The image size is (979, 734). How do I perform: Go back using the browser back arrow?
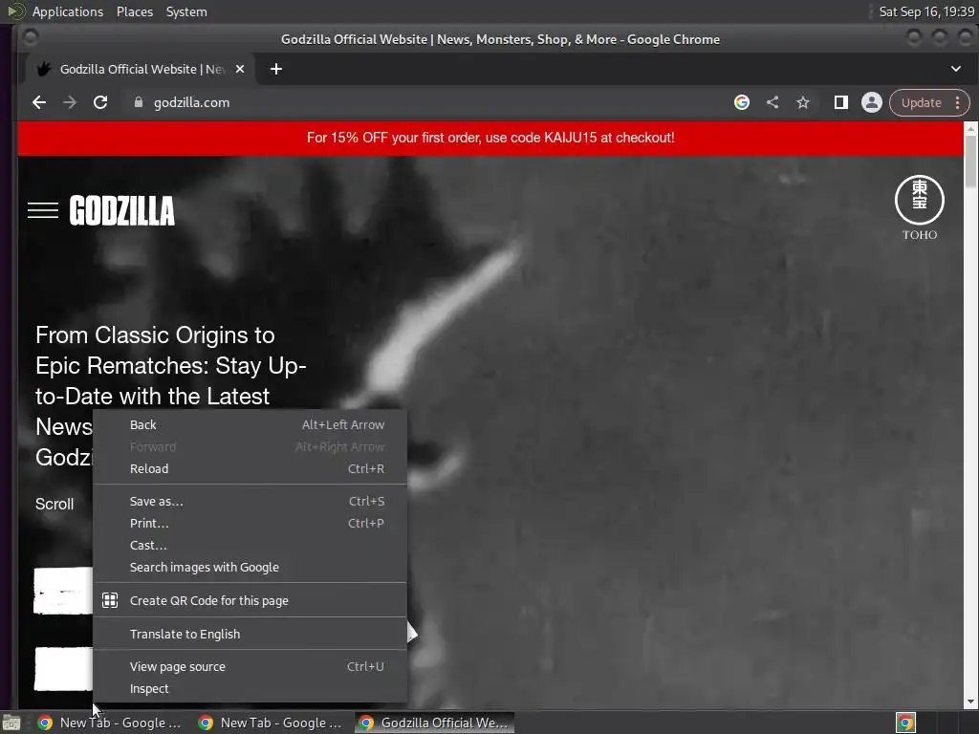pos(38,102)
